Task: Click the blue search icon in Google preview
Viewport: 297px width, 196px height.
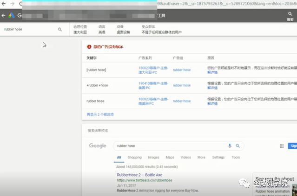Action: coord(238,146)
